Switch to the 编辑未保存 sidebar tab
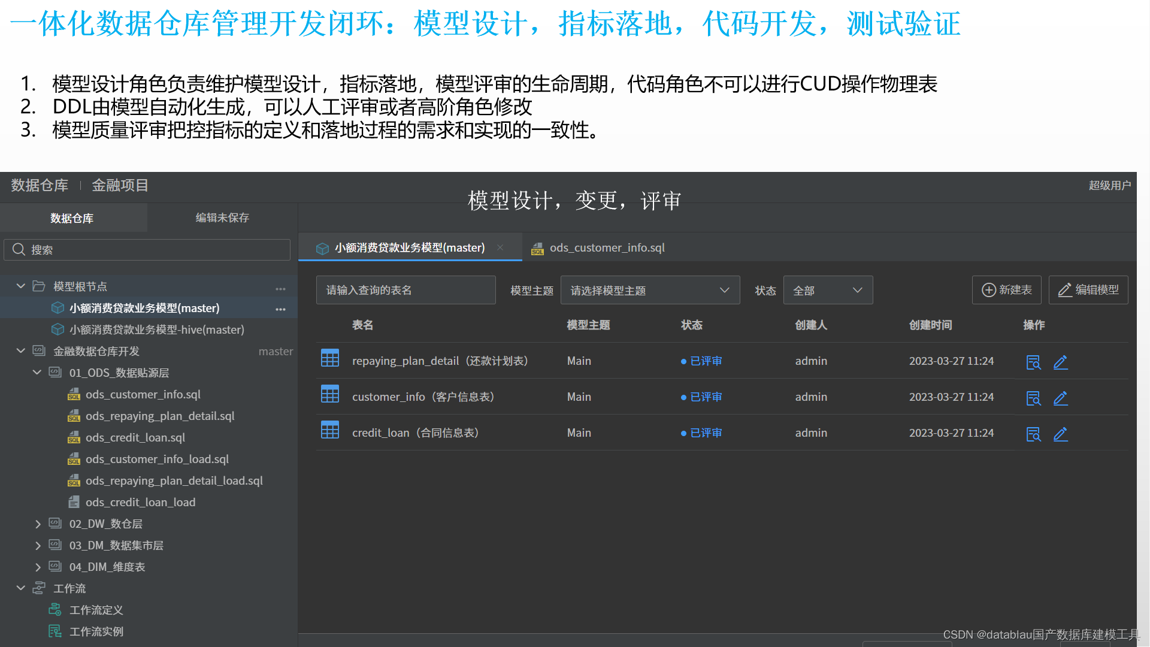 pyautogui.click(x=222, y=217)
